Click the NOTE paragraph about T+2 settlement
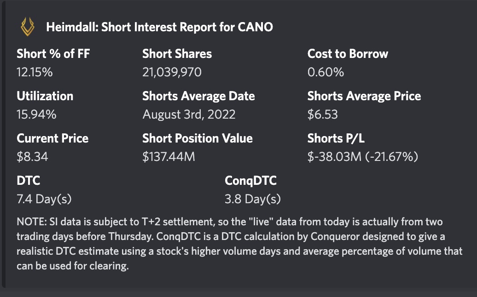Image resolution: width=477 pixels, height=297 pixels. [239, 244]
